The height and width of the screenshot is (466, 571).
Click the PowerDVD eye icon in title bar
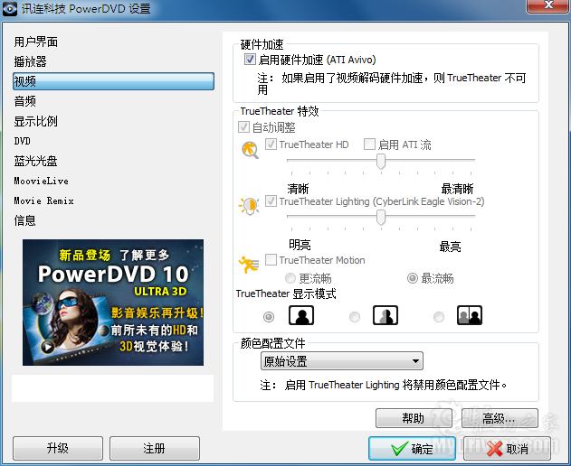tap(9, 8)
